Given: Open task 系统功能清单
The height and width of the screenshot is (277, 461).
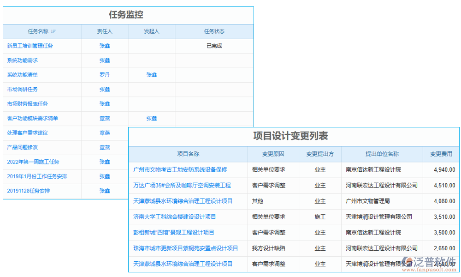Looking at the screenshot, I should [x=22, y=75].
